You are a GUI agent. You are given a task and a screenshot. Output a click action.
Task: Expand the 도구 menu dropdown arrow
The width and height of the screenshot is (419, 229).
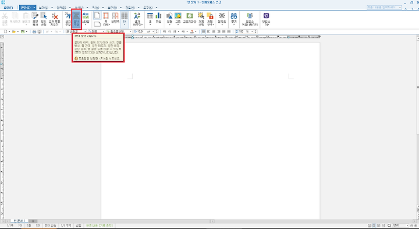coord(157,8)
